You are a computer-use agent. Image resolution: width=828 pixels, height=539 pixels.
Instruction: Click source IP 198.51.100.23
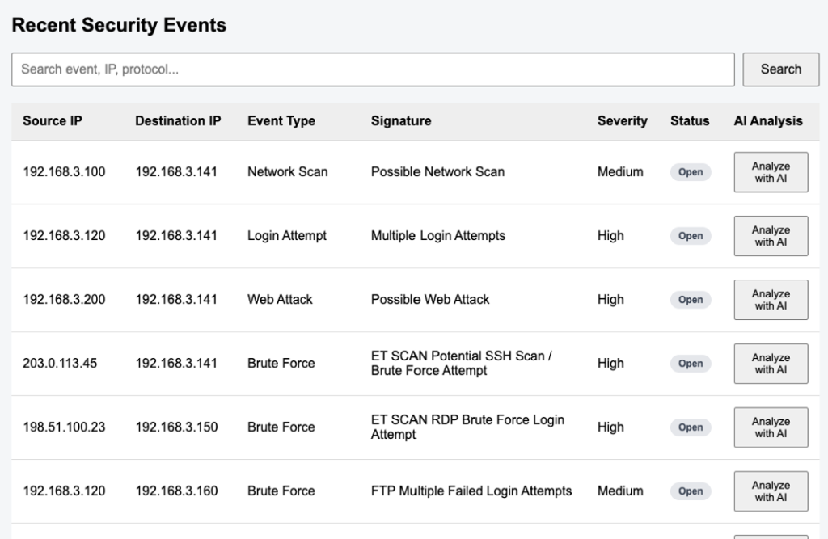(x=64, y=427)
